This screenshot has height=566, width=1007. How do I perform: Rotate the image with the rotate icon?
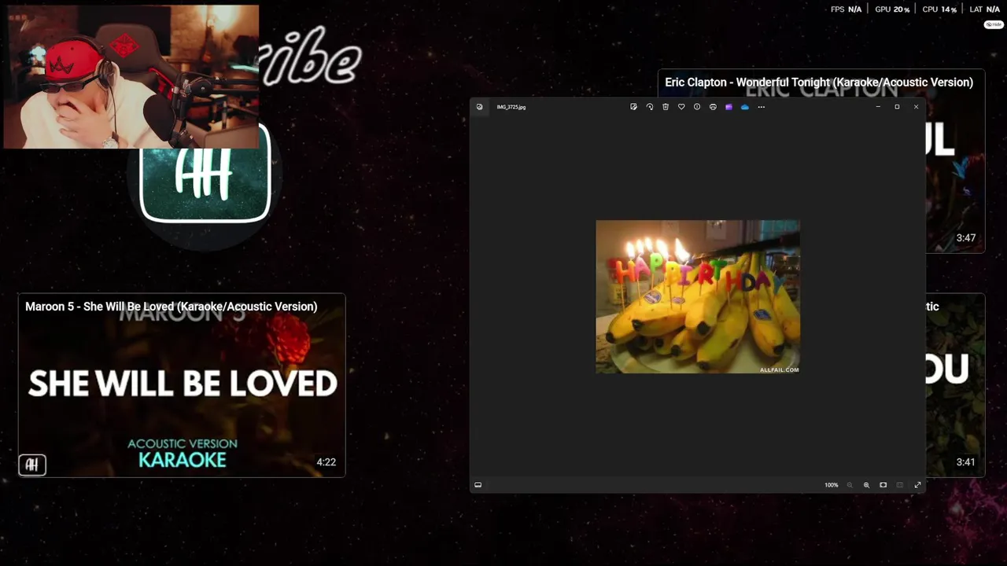coord(650,107)
